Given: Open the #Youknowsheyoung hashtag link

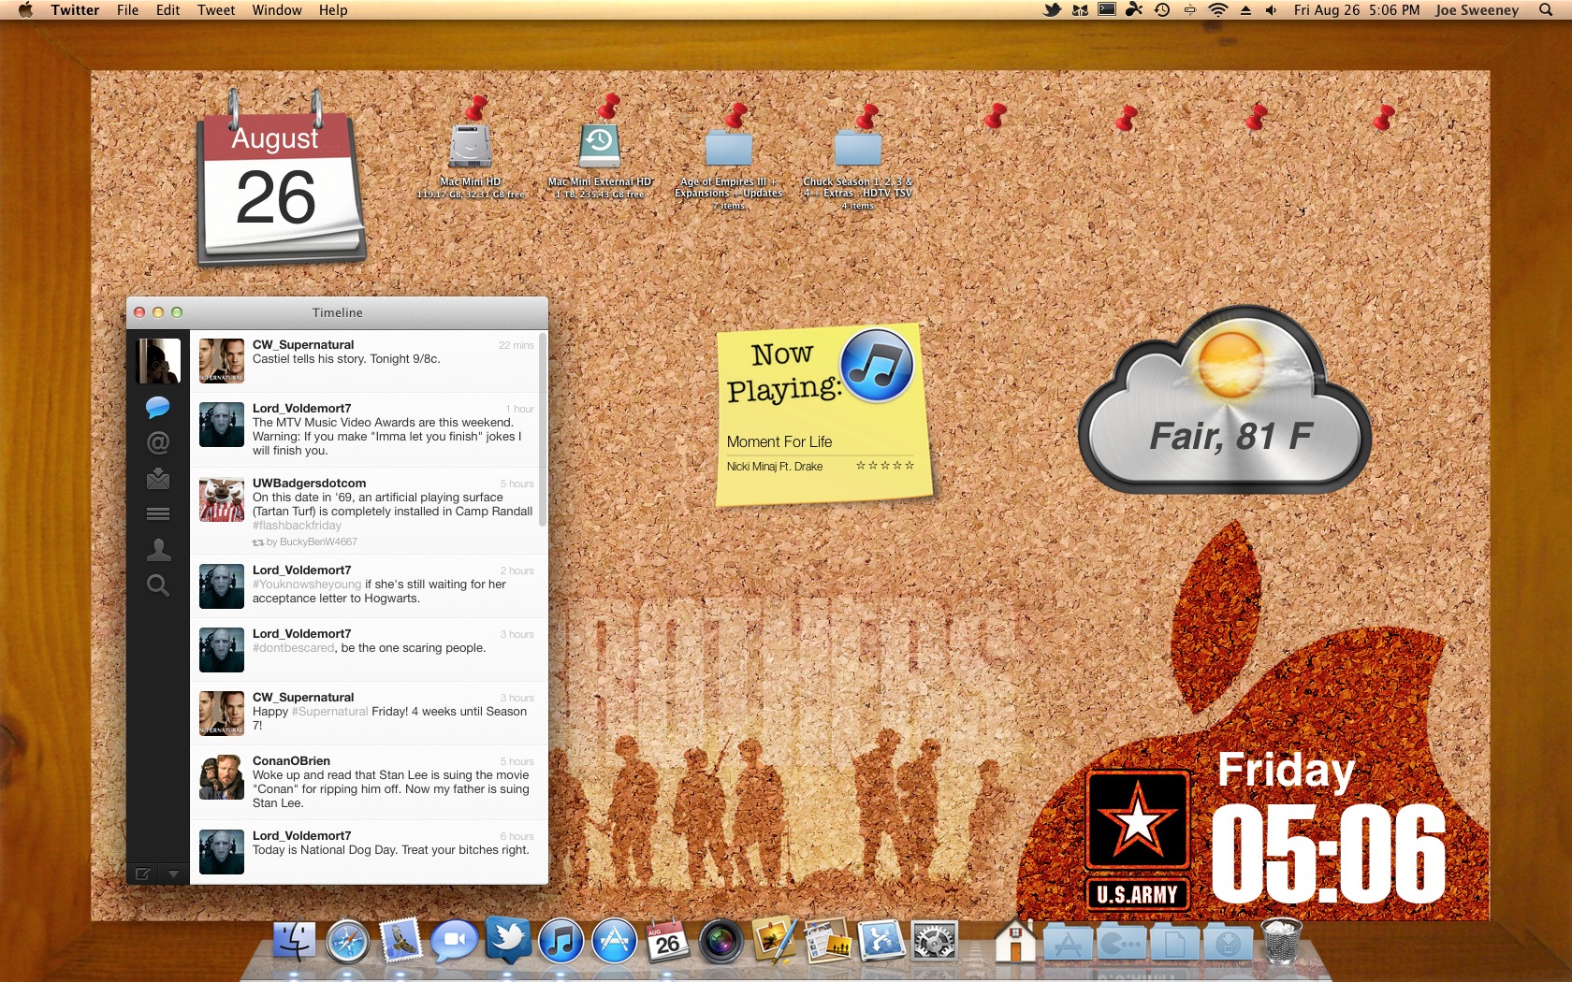Looking at the screenshot, I should (306, 585).
